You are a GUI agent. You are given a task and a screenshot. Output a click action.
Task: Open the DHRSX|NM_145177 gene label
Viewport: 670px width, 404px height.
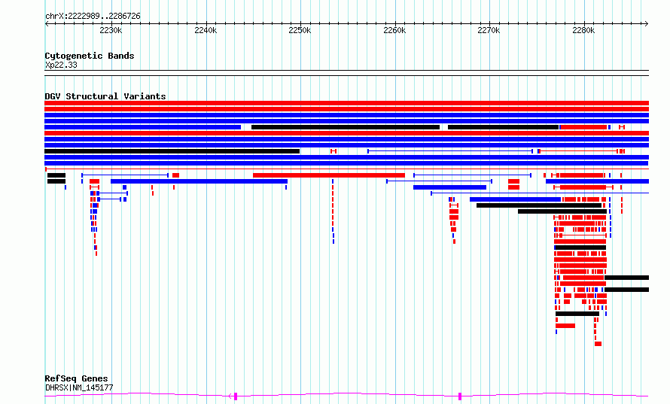(79, 387)
